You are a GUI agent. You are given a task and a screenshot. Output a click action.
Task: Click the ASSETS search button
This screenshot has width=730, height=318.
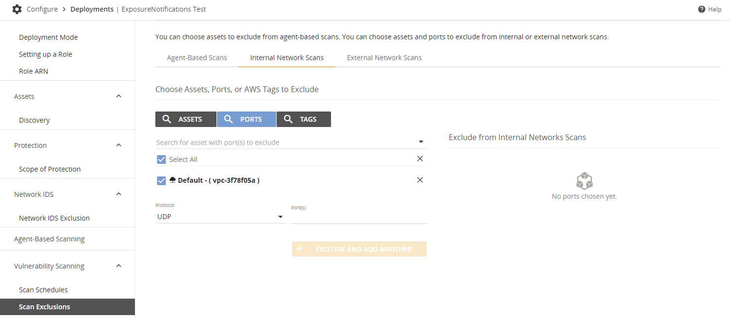[x=186, y=119]
